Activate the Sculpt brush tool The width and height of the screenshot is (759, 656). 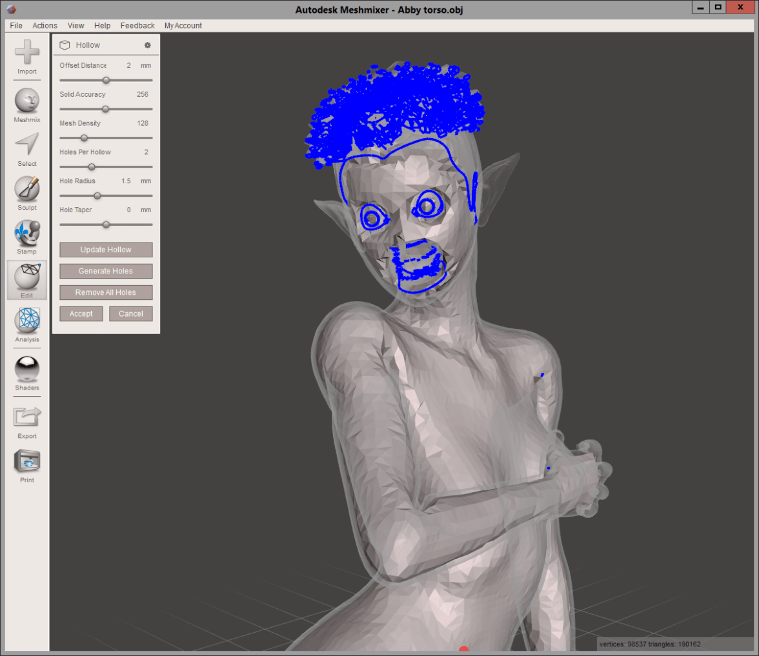(26, 188)
